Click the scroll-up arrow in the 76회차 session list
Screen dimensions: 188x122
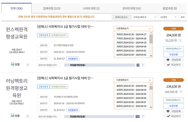point(151,33)
